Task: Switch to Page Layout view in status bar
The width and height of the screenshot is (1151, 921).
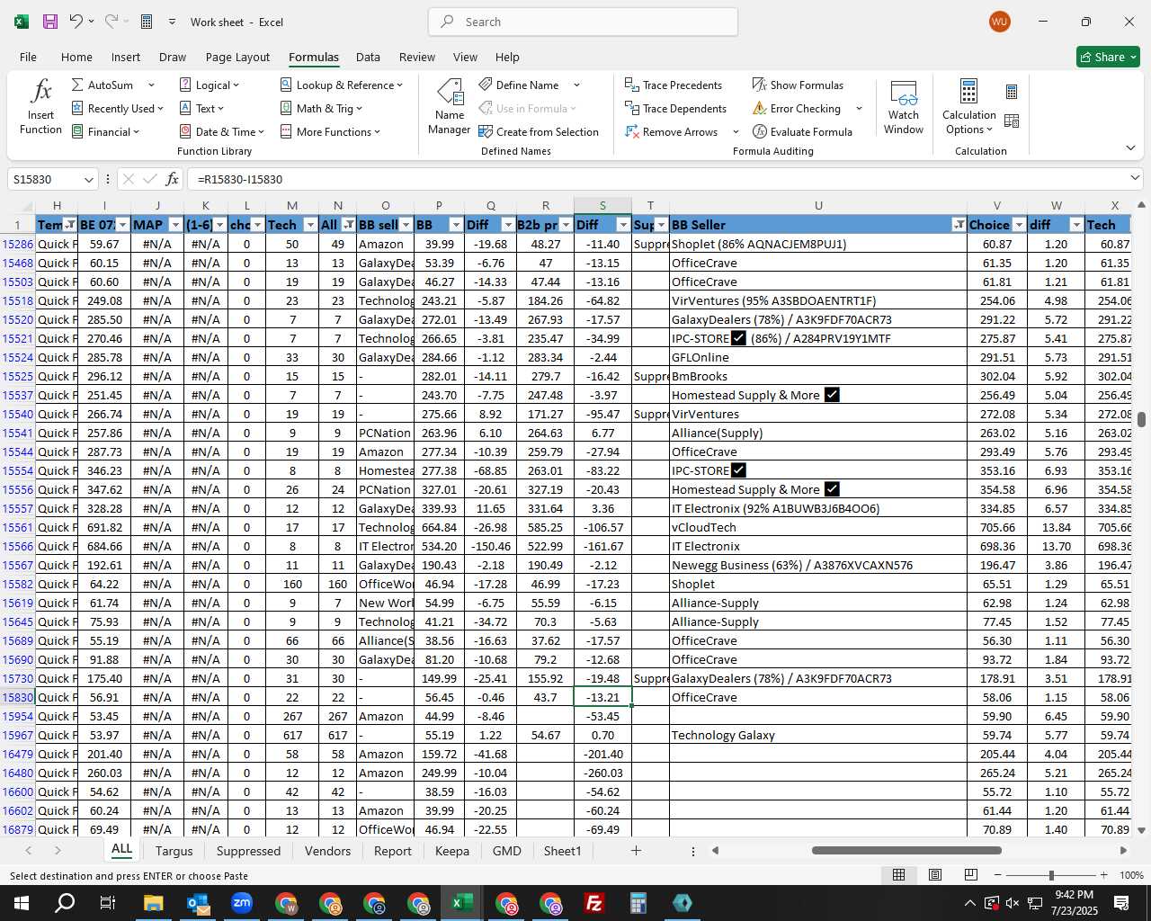Action: click(935, 875)
